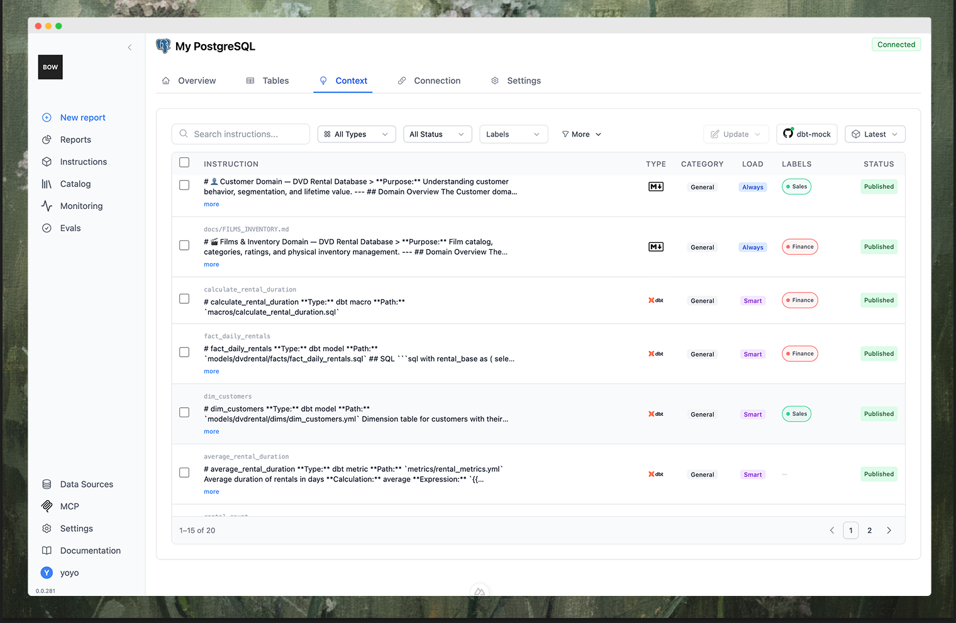Switch to the Tables tab

click(x=268, y=81)
